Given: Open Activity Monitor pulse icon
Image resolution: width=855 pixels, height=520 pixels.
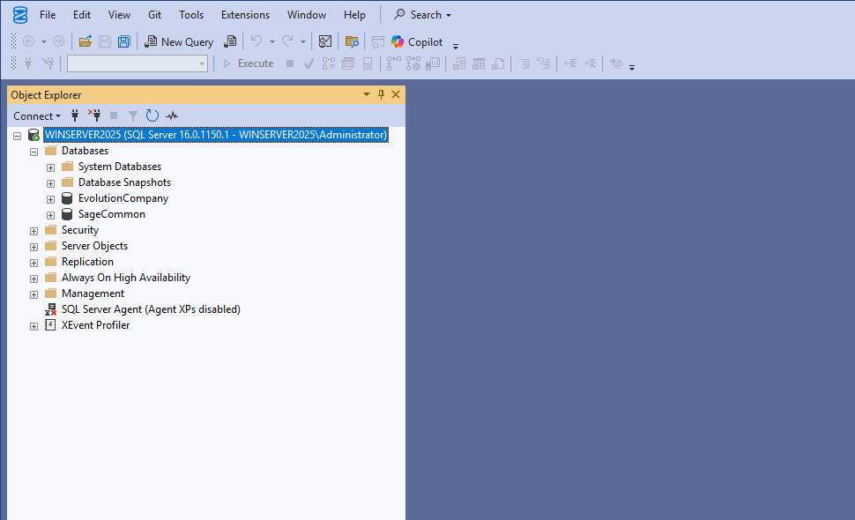Looking at the screenshot, I should click(172, 115).
